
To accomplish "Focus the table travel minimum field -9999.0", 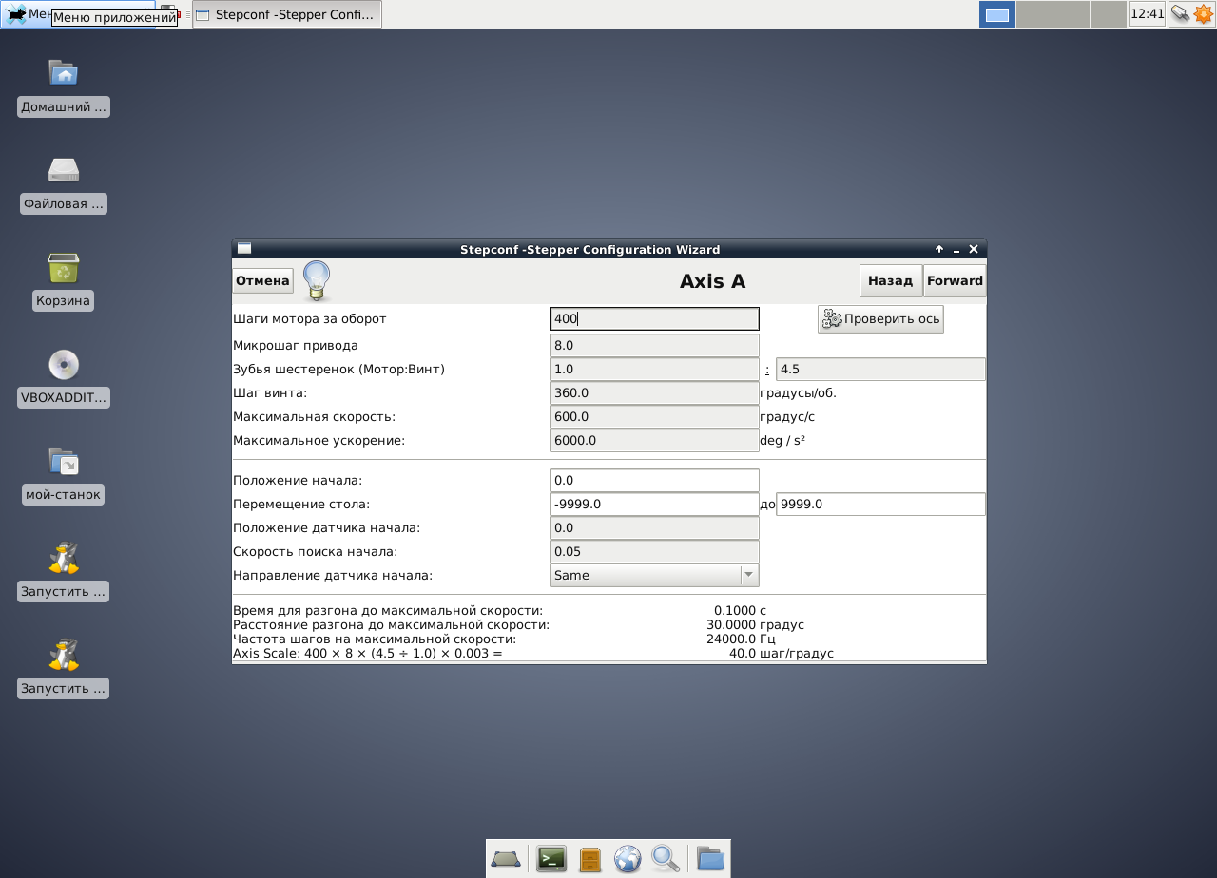I will (654, 505).
